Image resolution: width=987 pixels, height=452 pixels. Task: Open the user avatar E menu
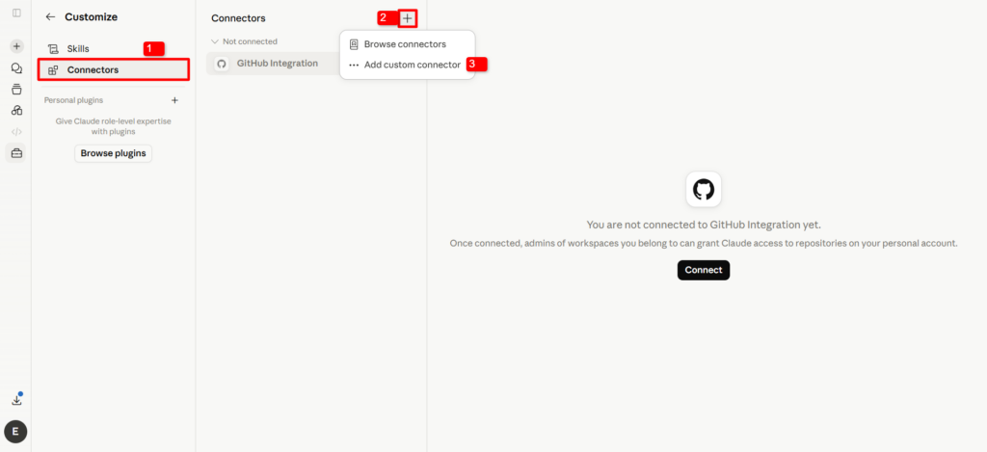coord(15,432)
